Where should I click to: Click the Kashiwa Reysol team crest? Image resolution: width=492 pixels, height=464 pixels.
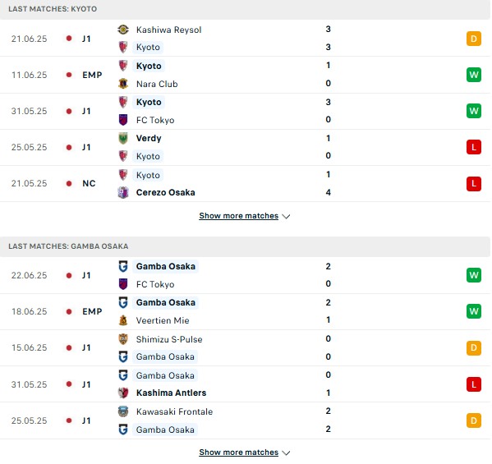tap(123, 30)
